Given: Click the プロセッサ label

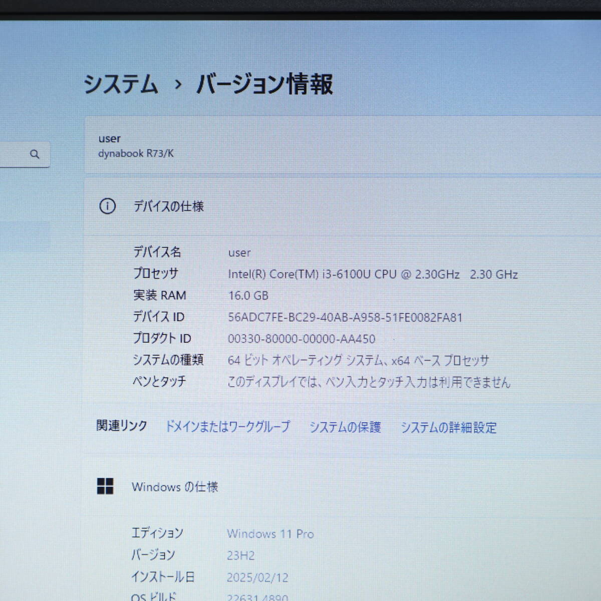Looking at the screenshot, I should pyautogui.click(x=155, y=273).
